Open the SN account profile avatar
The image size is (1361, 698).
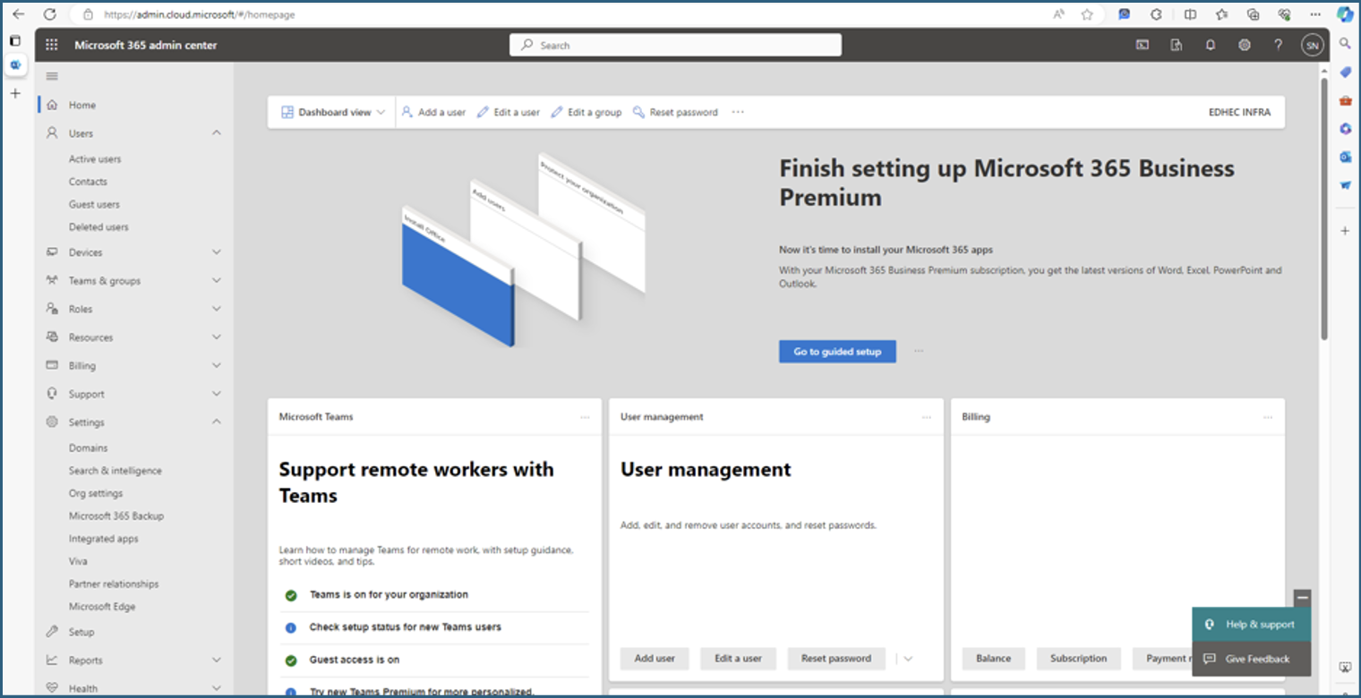coord(1312,45)
